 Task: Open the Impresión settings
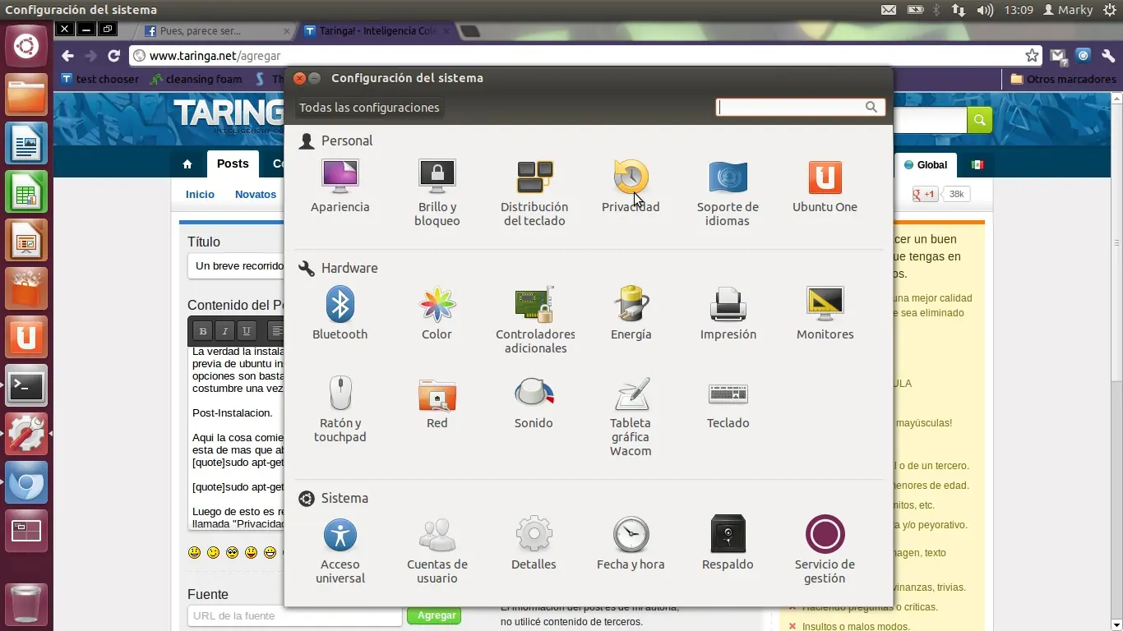(728, 311)
